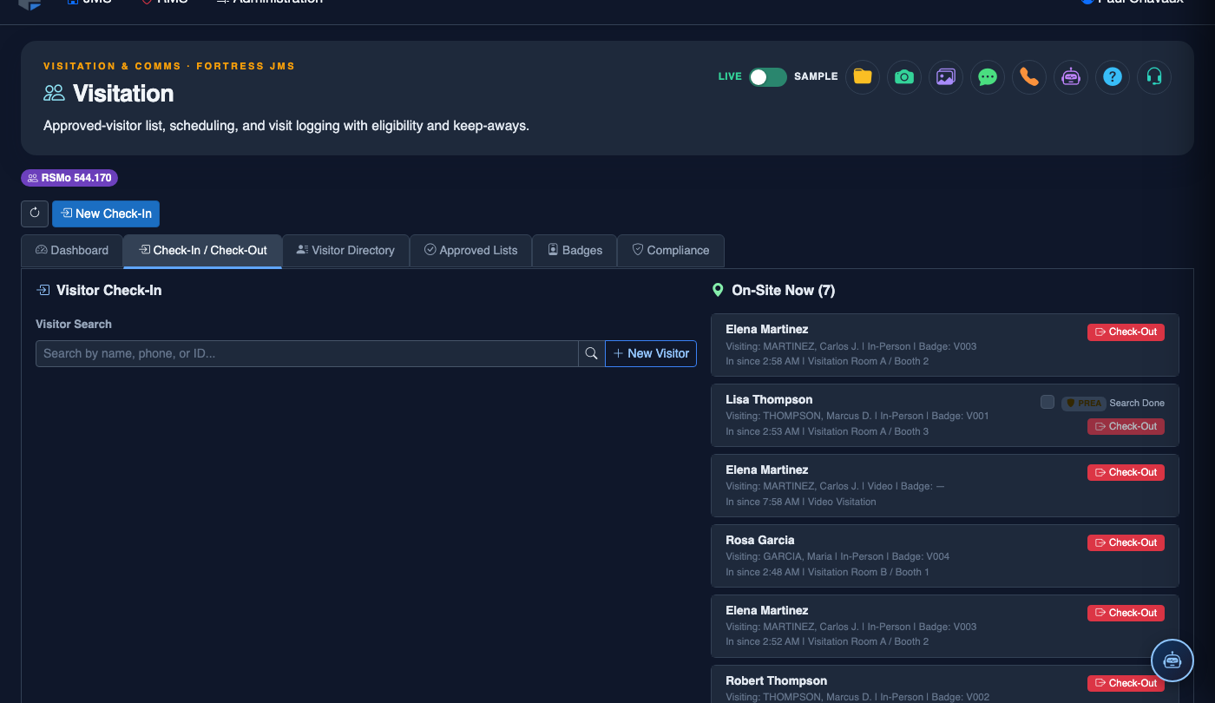Open the Visitor Directory tab
The image size is (1215, 703).
(x=345, y=250)
